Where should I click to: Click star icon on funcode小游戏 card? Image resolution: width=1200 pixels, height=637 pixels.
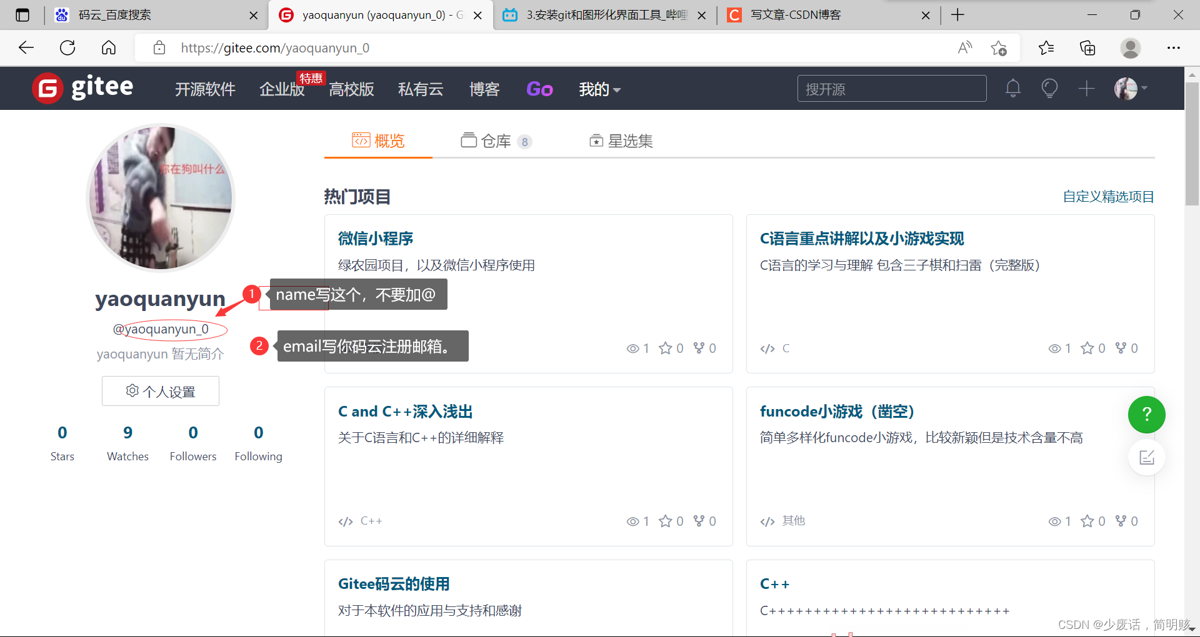(1087, 521)
